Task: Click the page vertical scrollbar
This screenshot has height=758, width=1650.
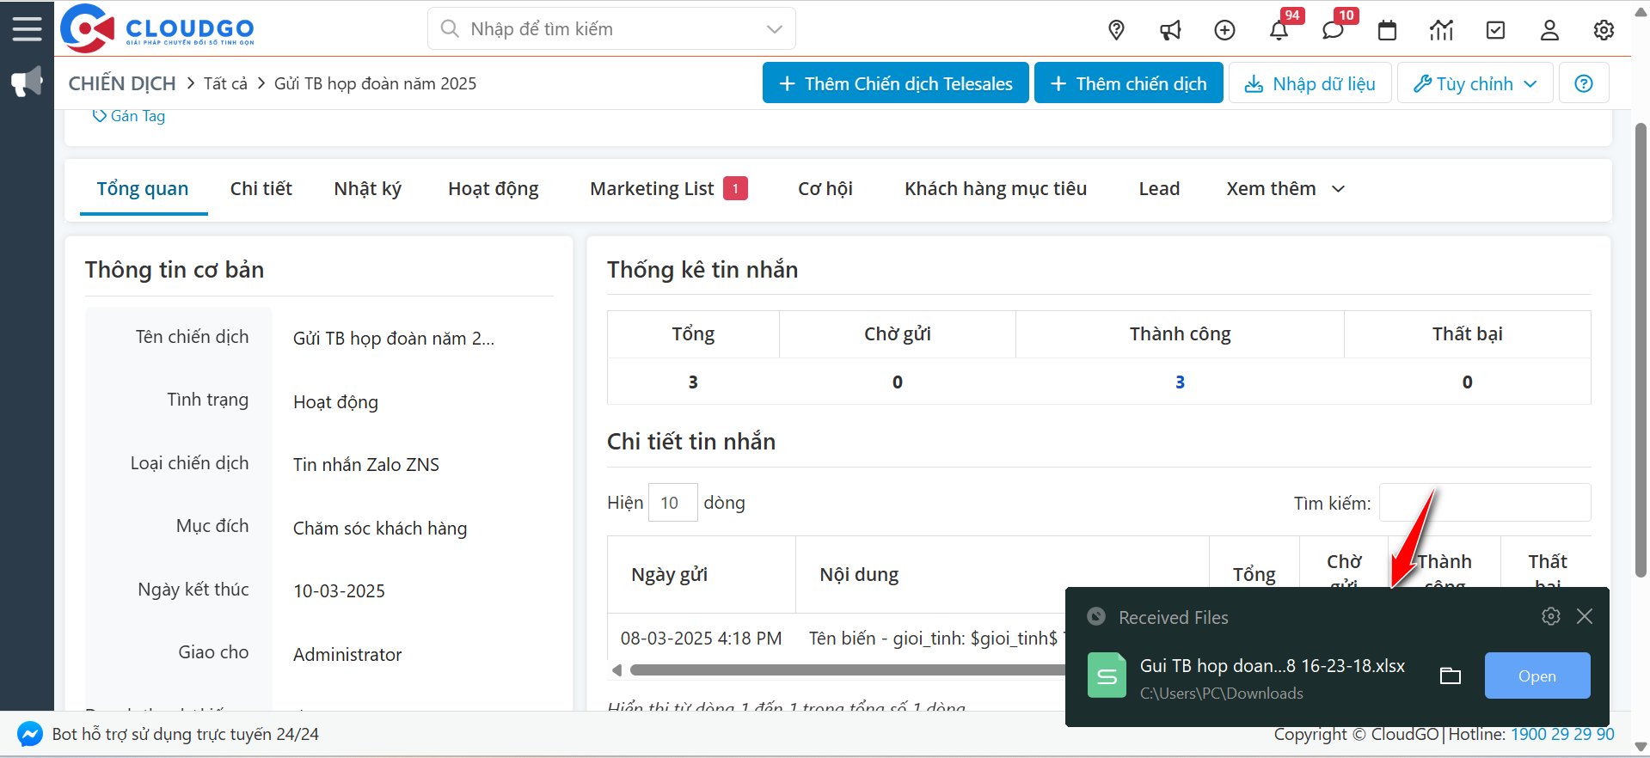Action: [1641, 351]
